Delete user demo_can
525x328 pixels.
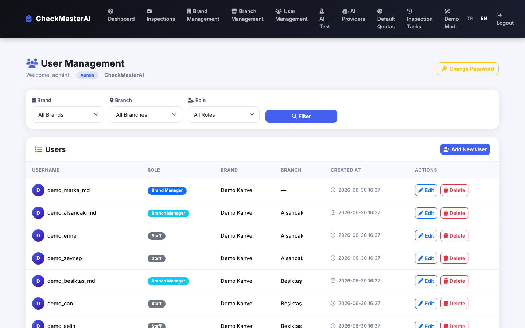pyautogui.click(x=454, y=304)
